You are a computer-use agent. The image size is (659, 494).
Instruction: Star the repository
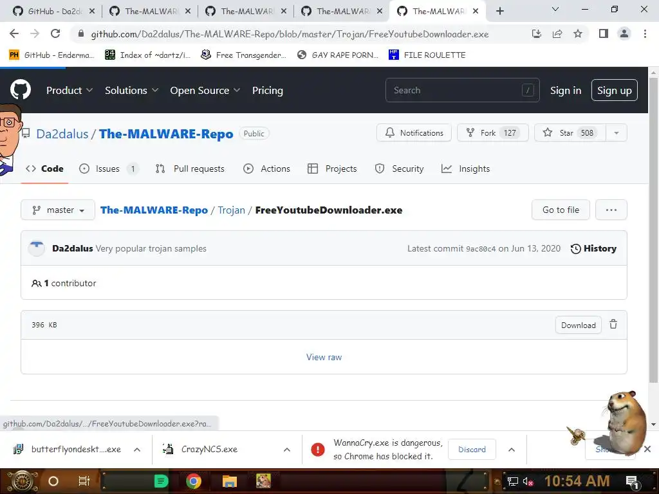pyautogui.click(x=570, y=133)
